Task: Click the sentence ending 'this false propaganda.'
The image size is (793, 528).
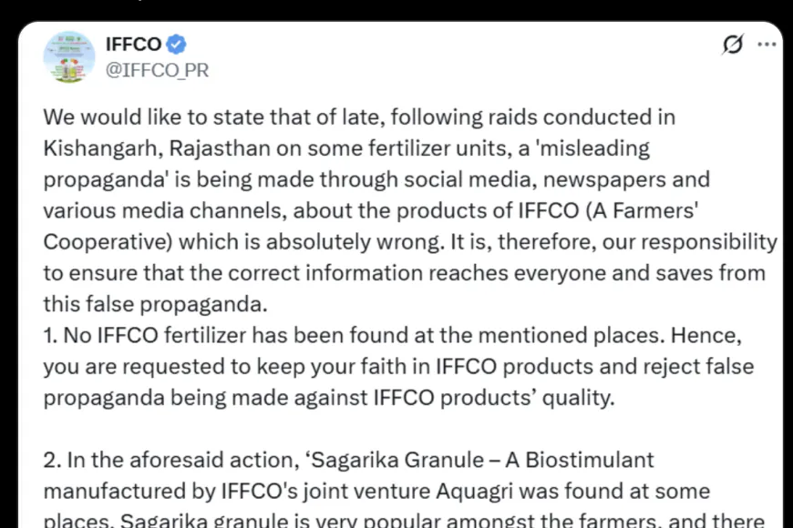Action: tap(155, 304)
